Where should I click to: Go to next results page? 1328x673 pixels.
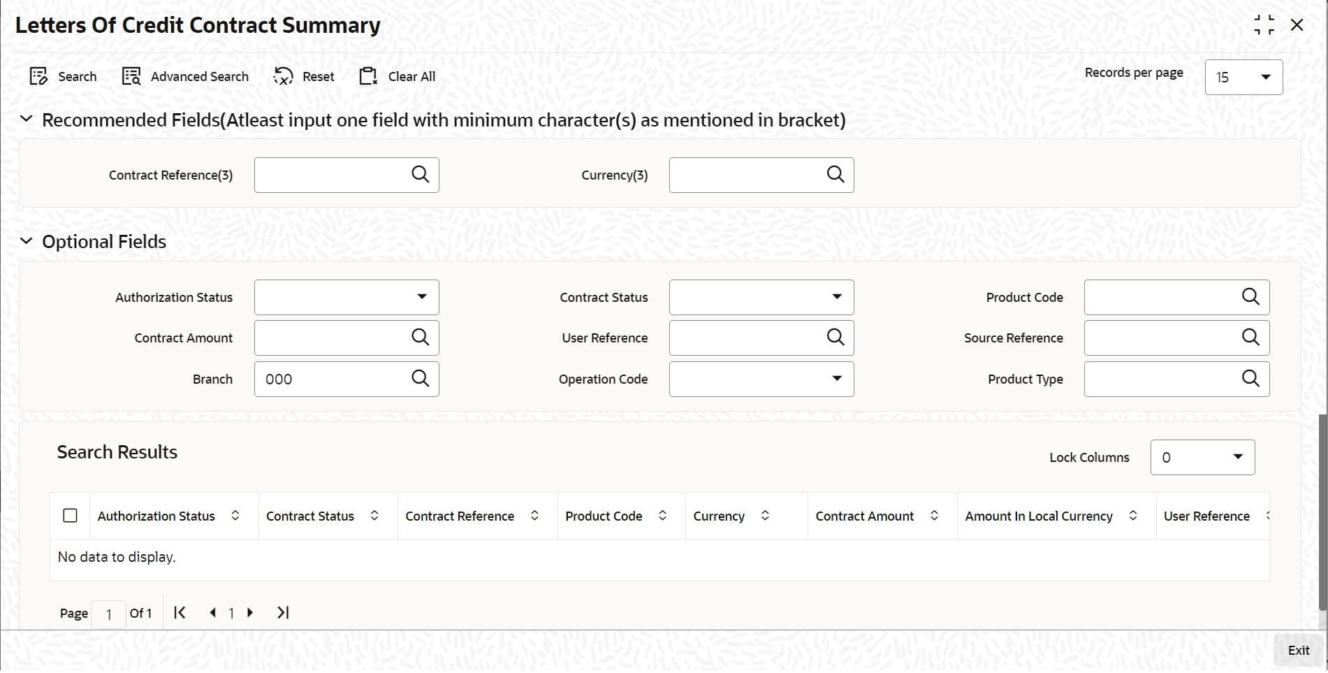click(x=250, y=613)
